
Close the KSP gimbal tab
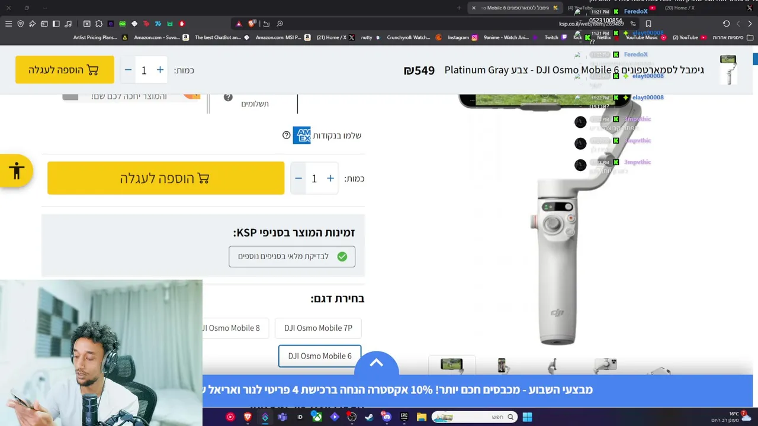point(474,8)
